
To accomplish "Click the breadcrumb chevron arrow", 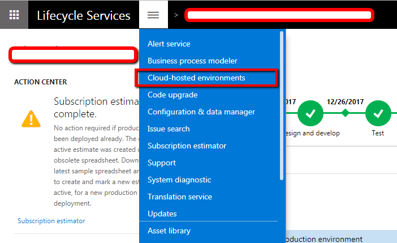I will (176, 15).
